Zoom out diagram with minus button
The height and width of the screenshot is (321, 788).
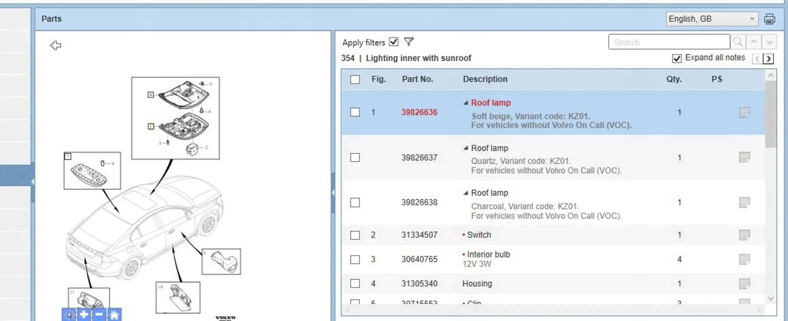pos(99,314)
